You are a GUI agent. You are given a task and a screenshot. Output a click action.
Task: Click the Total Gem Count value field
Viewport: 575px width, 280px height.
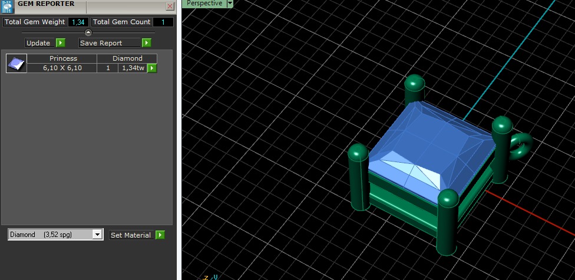click(x=163, y=22)
